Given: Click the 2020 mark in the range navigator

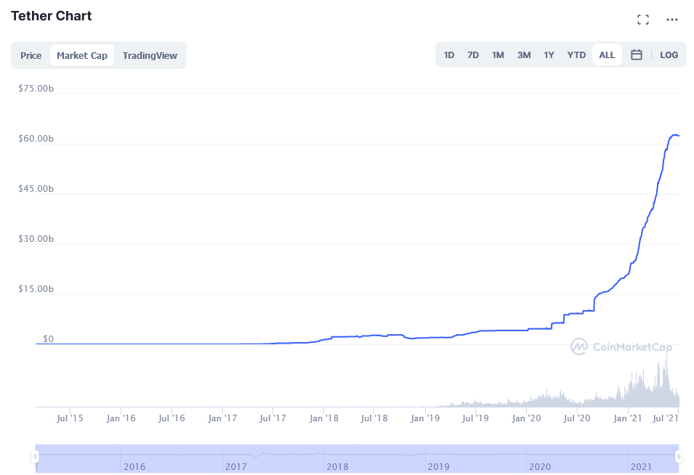Looking at the screenshot, I should click(540, 466).
